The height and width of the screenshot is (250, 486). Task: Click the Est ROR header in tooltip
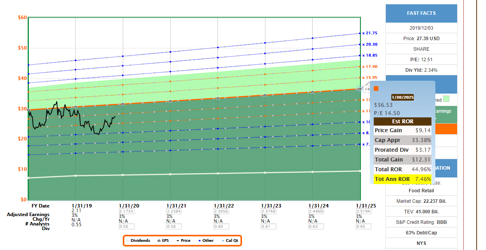coord(403,121)
